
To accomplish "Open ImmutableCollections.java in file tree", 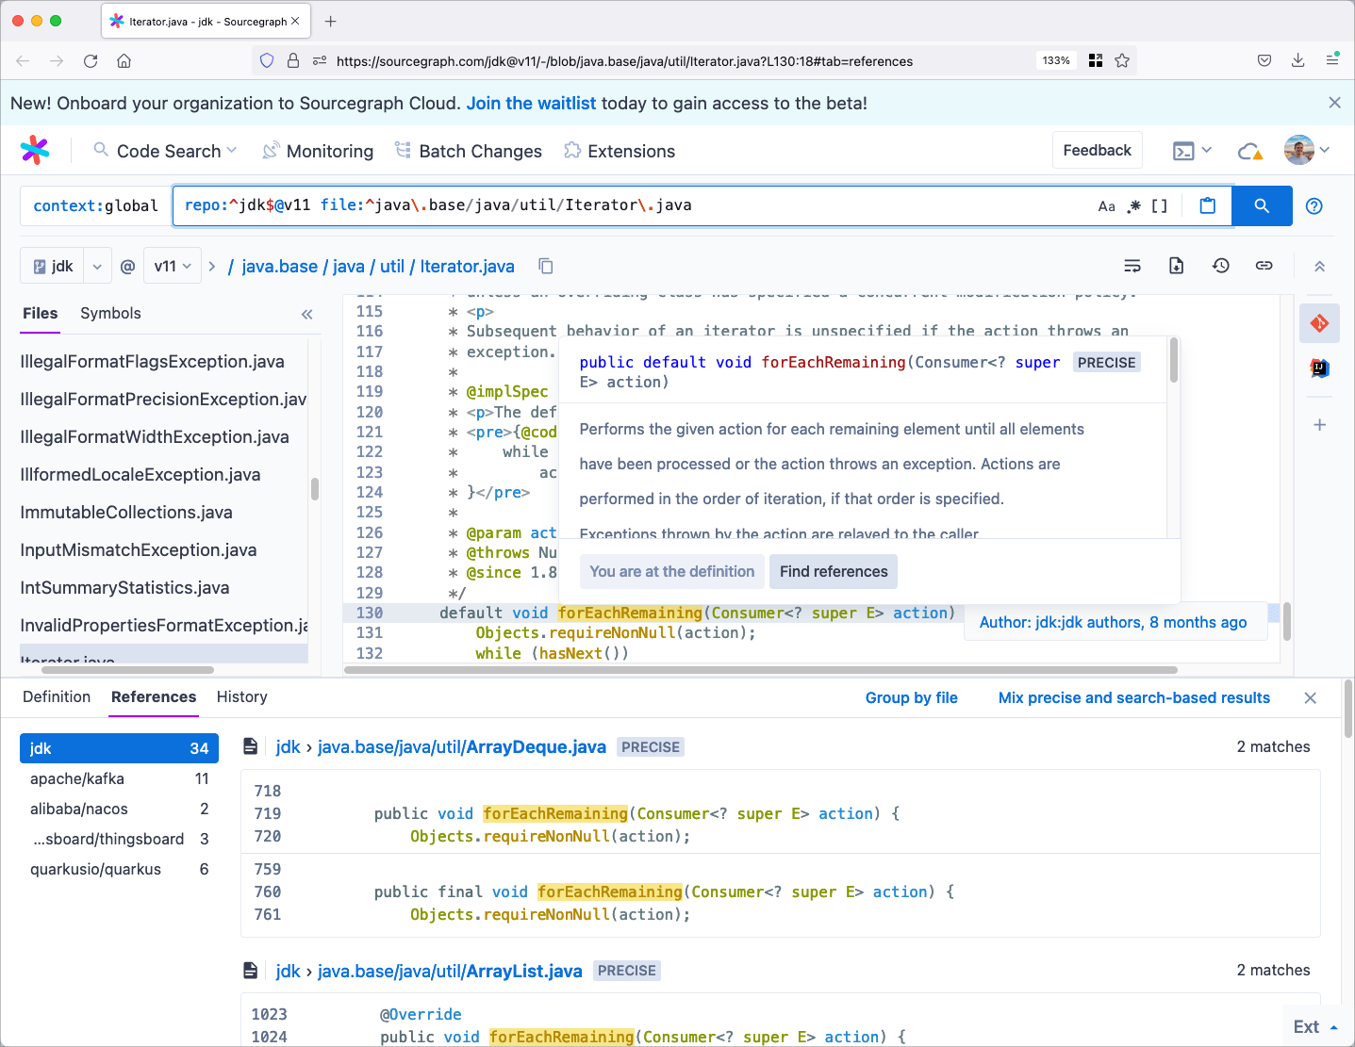I will point(126,513).
